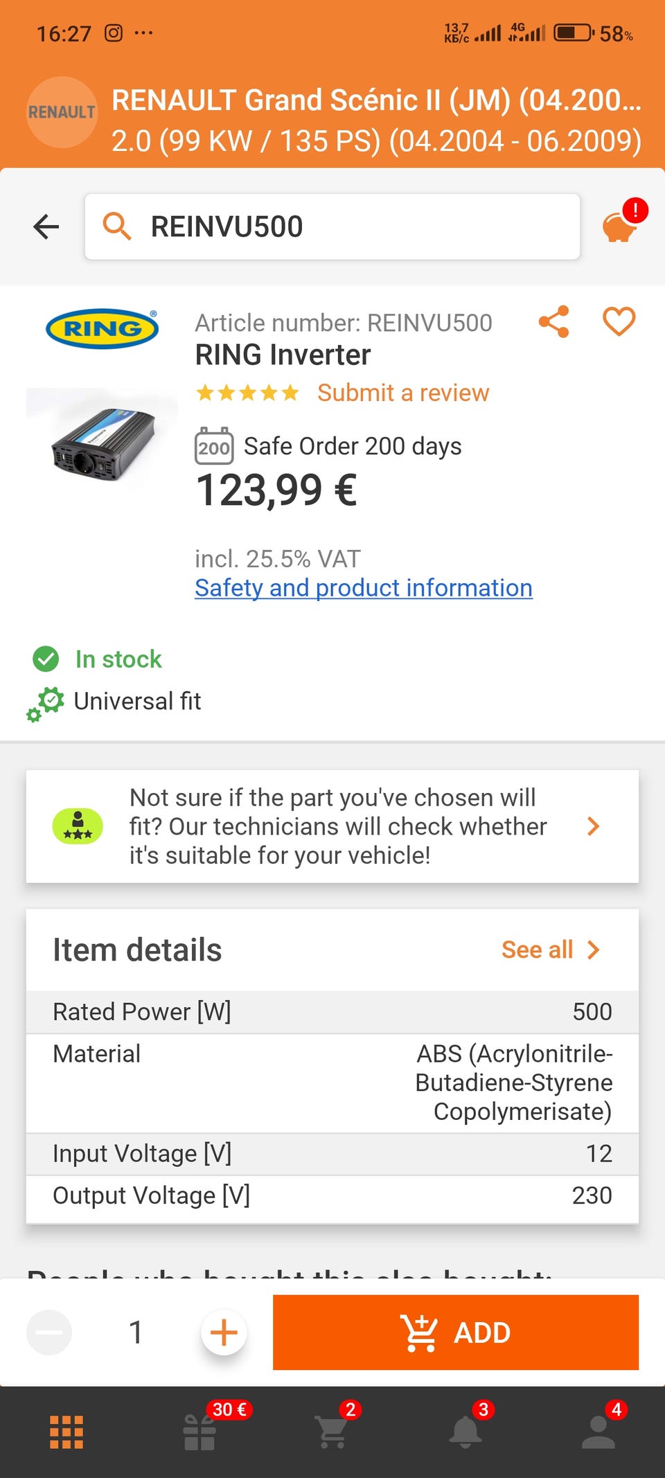Add inverter to wishlist with heart
This screenshot has height=1478, width=665.
(619, 322)
